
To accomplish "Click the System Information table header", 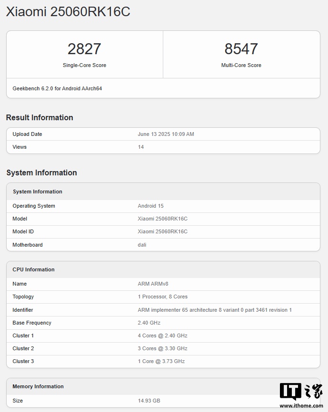I will pyautogui.click(x=38, y=192).
